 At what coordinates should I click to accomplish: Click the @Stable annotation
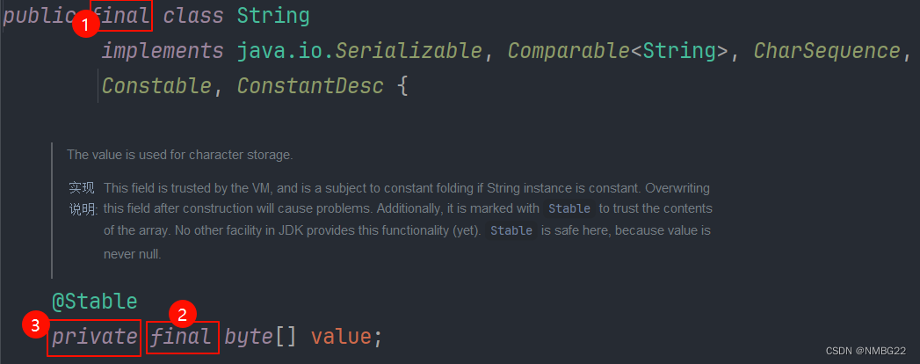[95, 302]
